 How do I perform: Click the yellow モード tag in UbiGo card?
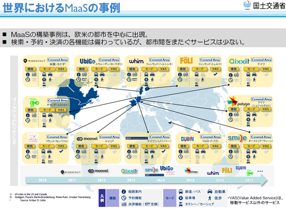99,69
